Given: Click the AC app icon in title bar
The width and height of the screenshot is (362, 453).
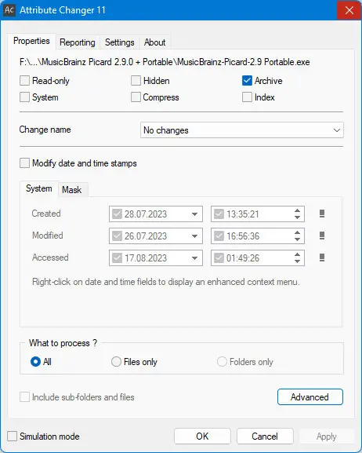Looking at the screenshot, I should 9,10.
